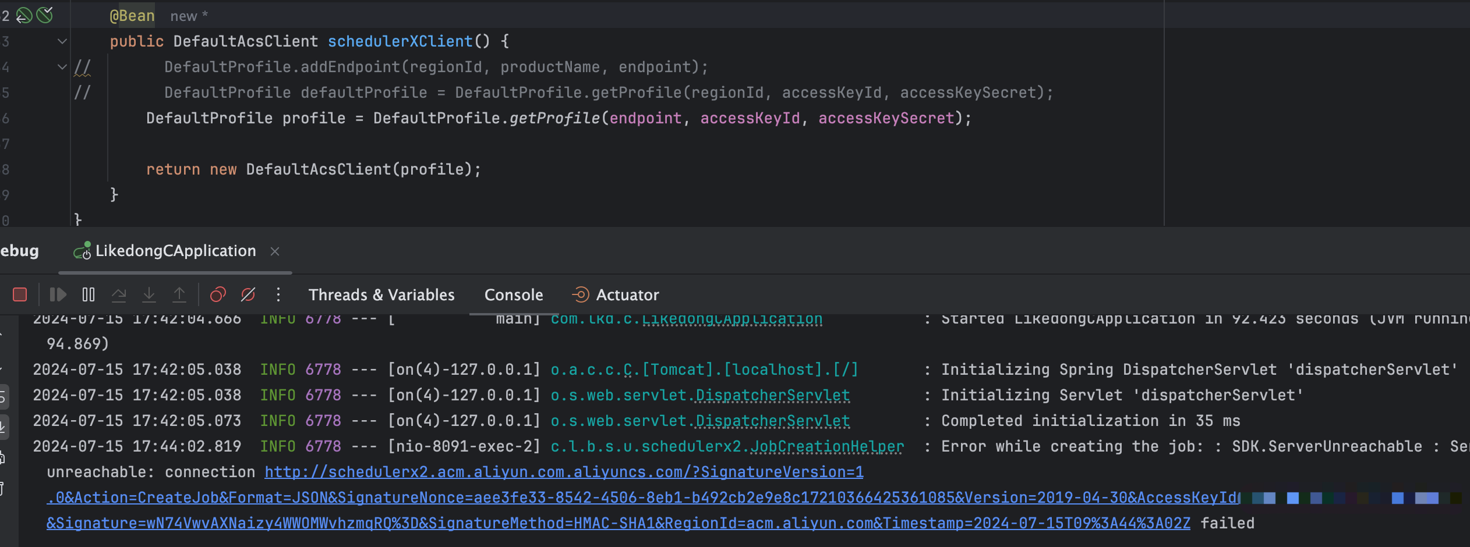
Task: Click the blurred AccessKeyId value in the URL
Action: pos(1351,498)
